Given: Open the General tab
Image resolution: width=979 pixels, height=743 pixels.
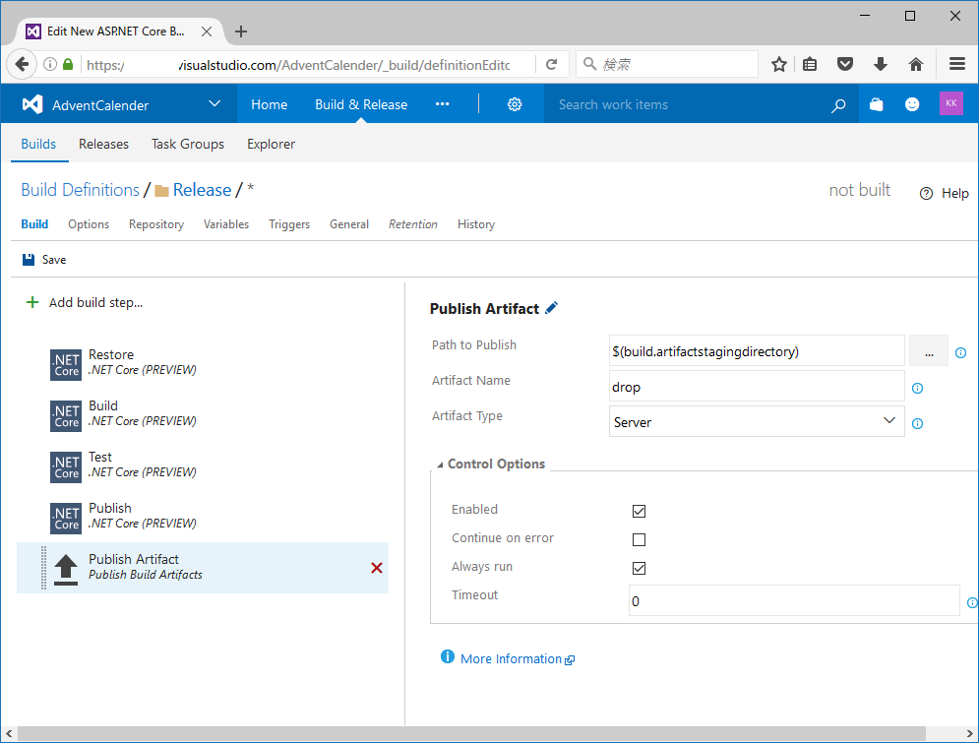Looking at the screenshot, I should [349, 224].
